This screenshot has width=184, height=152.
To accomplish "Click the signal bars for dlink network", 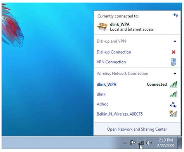I will point(174,94).
